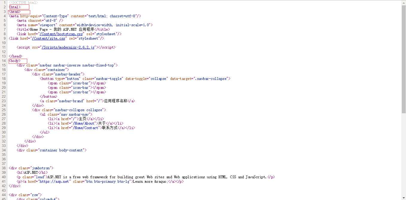Click the closing </head> tag
Screen dimensions: 406x200
click(x=16, y=56)
